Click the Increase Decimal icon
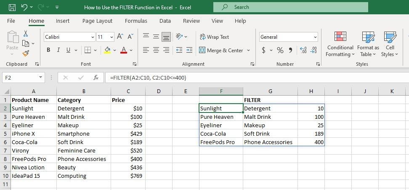This screenshot has width=409, height=190. (303, 50)
